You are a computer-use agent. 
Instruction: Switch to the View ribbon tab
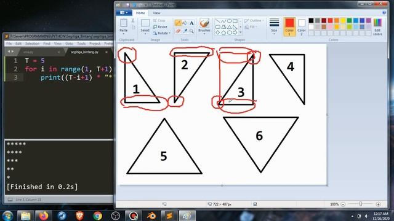[x=156, y=13]
